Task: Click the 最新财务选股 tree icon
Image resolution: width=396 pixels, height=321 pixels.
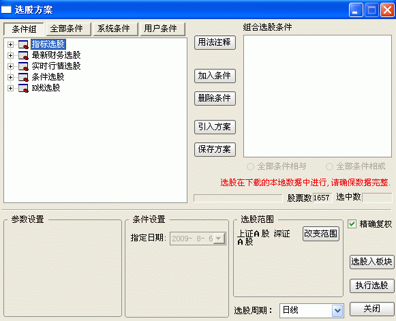Action: [x=23, y=56]
